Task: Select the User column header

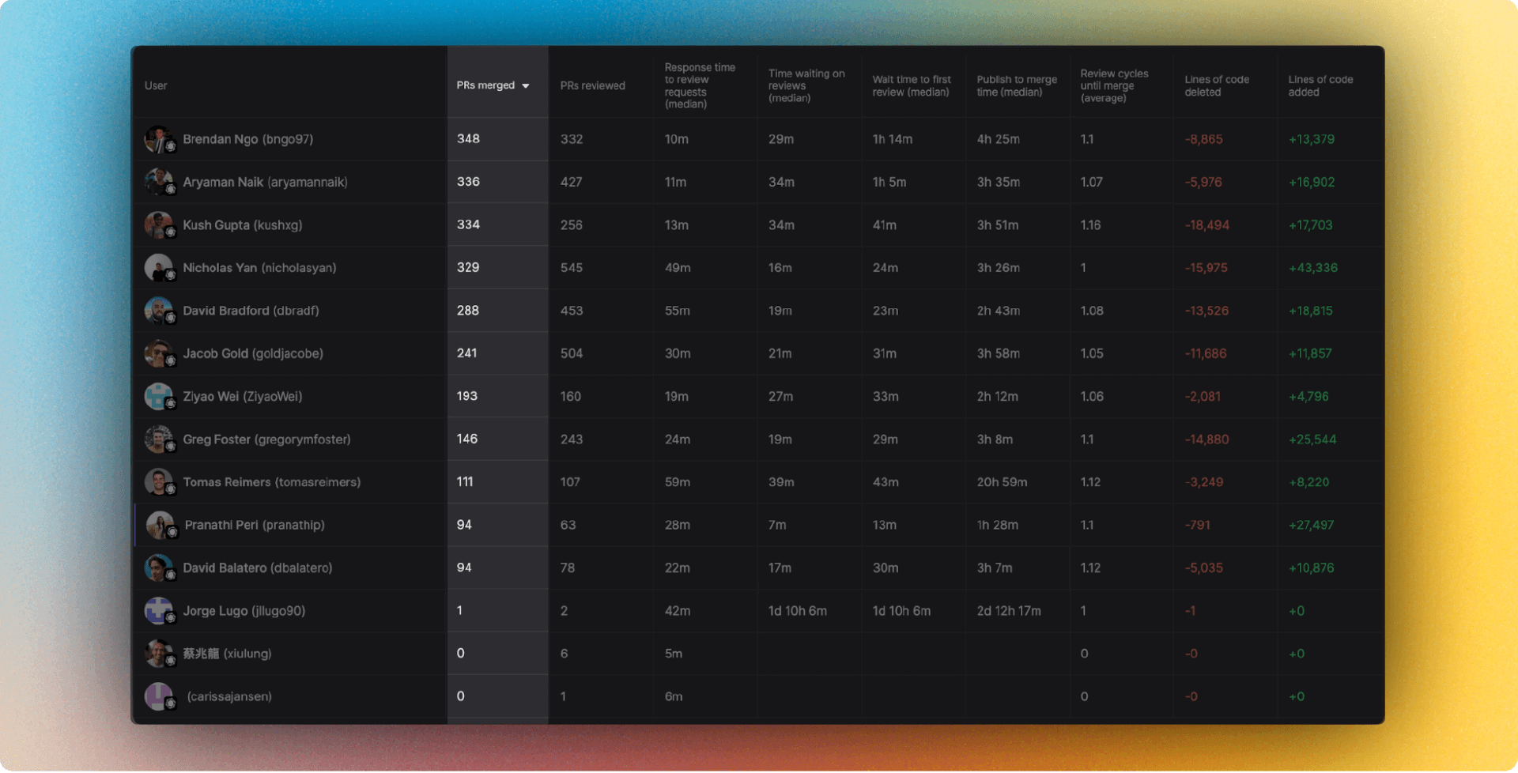Action: [155, 85]
